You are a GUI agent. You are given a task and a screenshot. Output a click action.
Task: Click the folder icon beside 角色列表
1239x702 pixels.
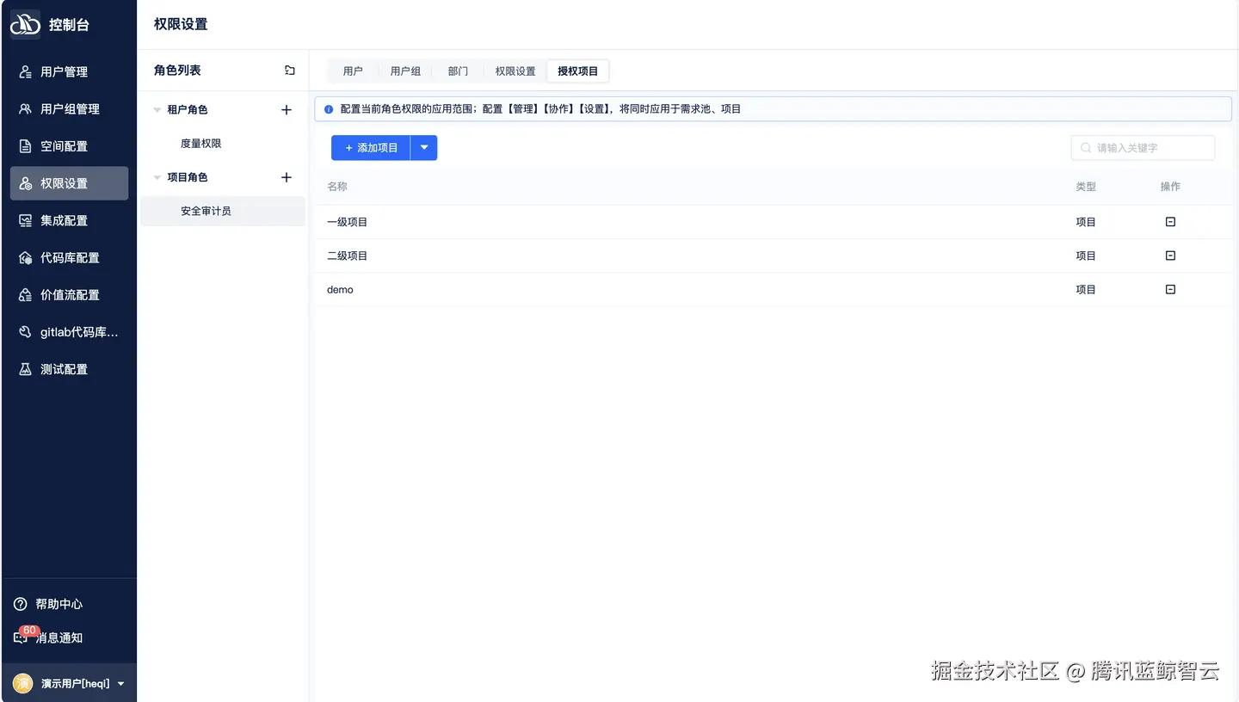289,70
